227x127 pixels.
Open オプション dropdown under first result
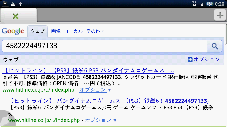point(95,90)
